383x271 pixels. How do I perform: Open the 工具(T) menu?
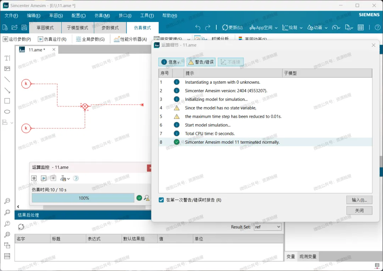coord(147,16)
